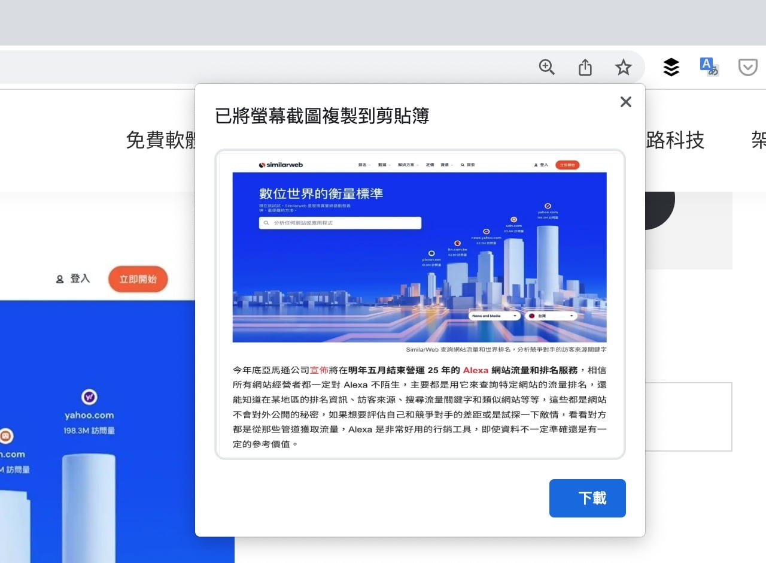
Task: Save page with the Pocket extension icon
Action: tap(748, 67)
